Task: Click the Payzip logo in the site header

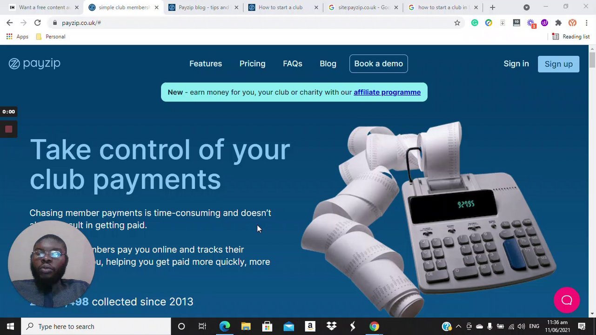Action: 34,64
